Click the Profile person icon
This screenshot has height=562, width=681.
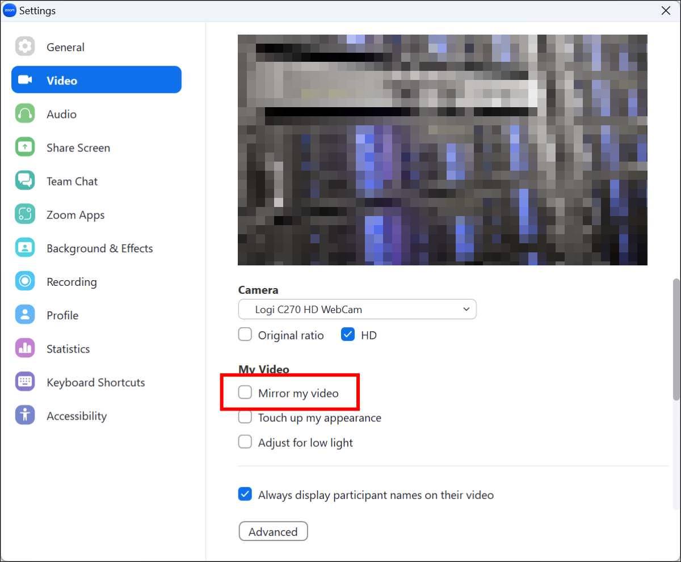coord(25,315)
